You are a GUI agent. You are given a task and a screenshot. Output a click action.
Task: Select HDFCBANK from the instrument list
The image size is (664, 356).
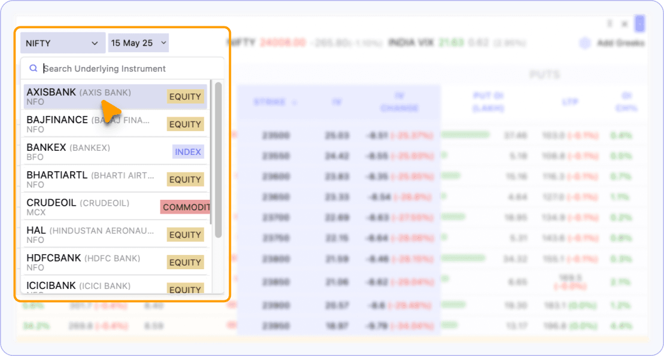(x=115, y=262)
